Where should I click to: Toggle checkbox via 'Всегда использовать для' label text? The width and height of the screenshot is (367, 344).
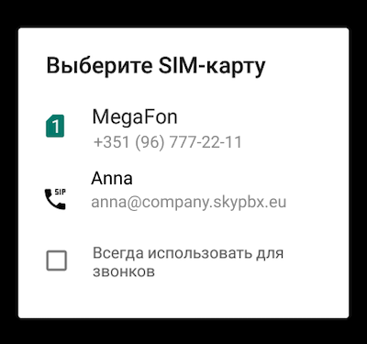click(x=188, y=253)
